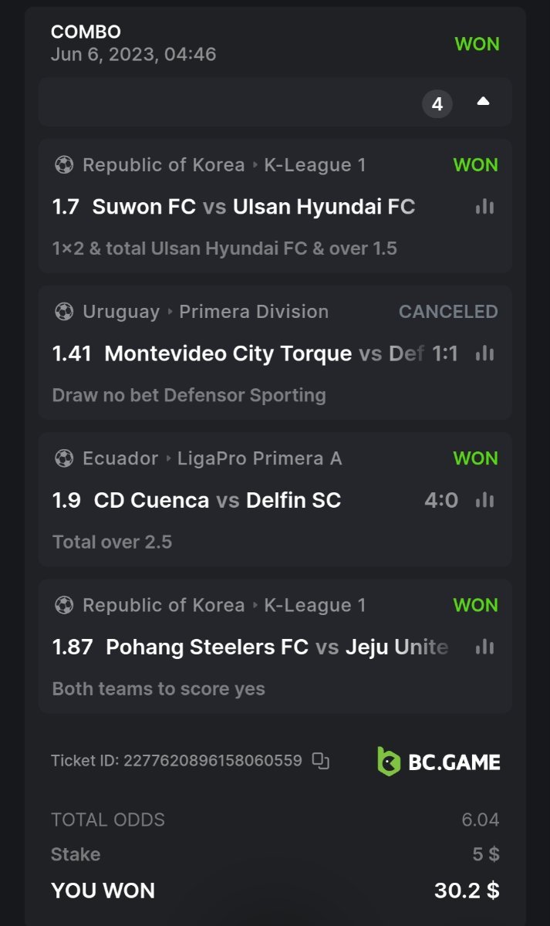Image resolution: width=550 pixels, height=926 pixels.
Task: Open stats icon for CD Cuenca match
Action: (x=484, y=500)
